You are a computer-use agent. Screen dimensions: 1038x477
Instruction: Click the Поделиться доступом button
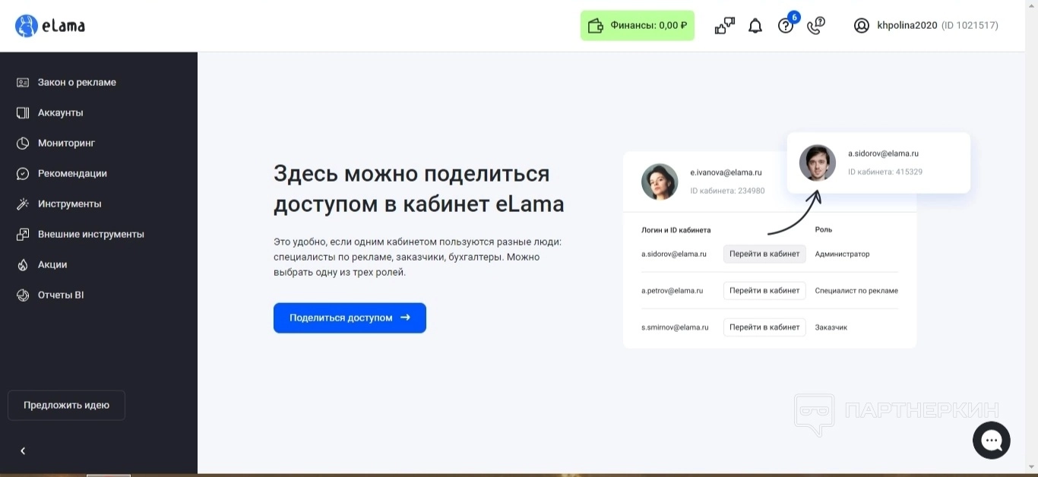click(350, 317)
